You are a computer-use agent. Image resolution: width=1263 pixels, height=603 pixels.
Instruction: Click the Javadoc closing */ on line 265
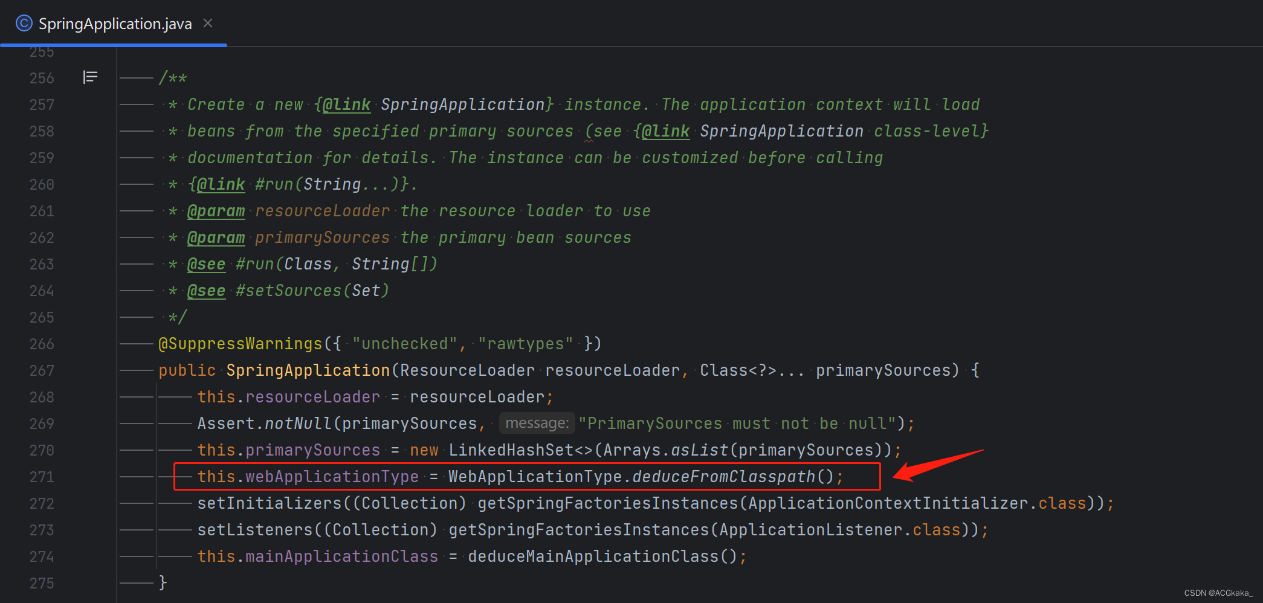(x=178, y=317)
